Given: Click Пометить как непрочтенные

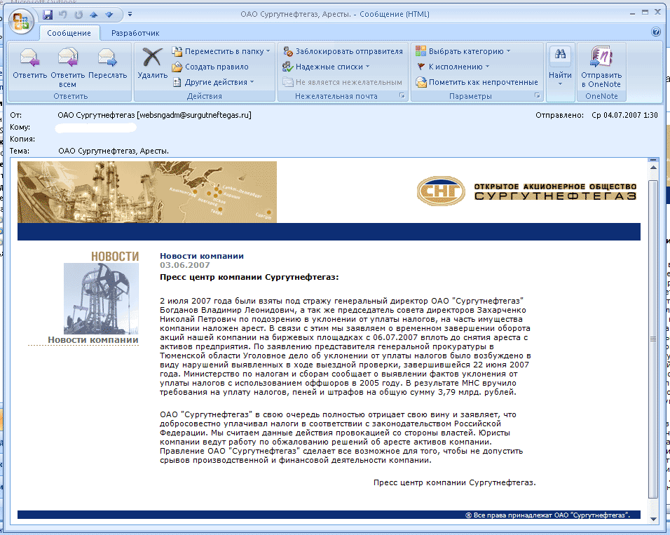Looking at the screenshot, I should click(477, 82).
